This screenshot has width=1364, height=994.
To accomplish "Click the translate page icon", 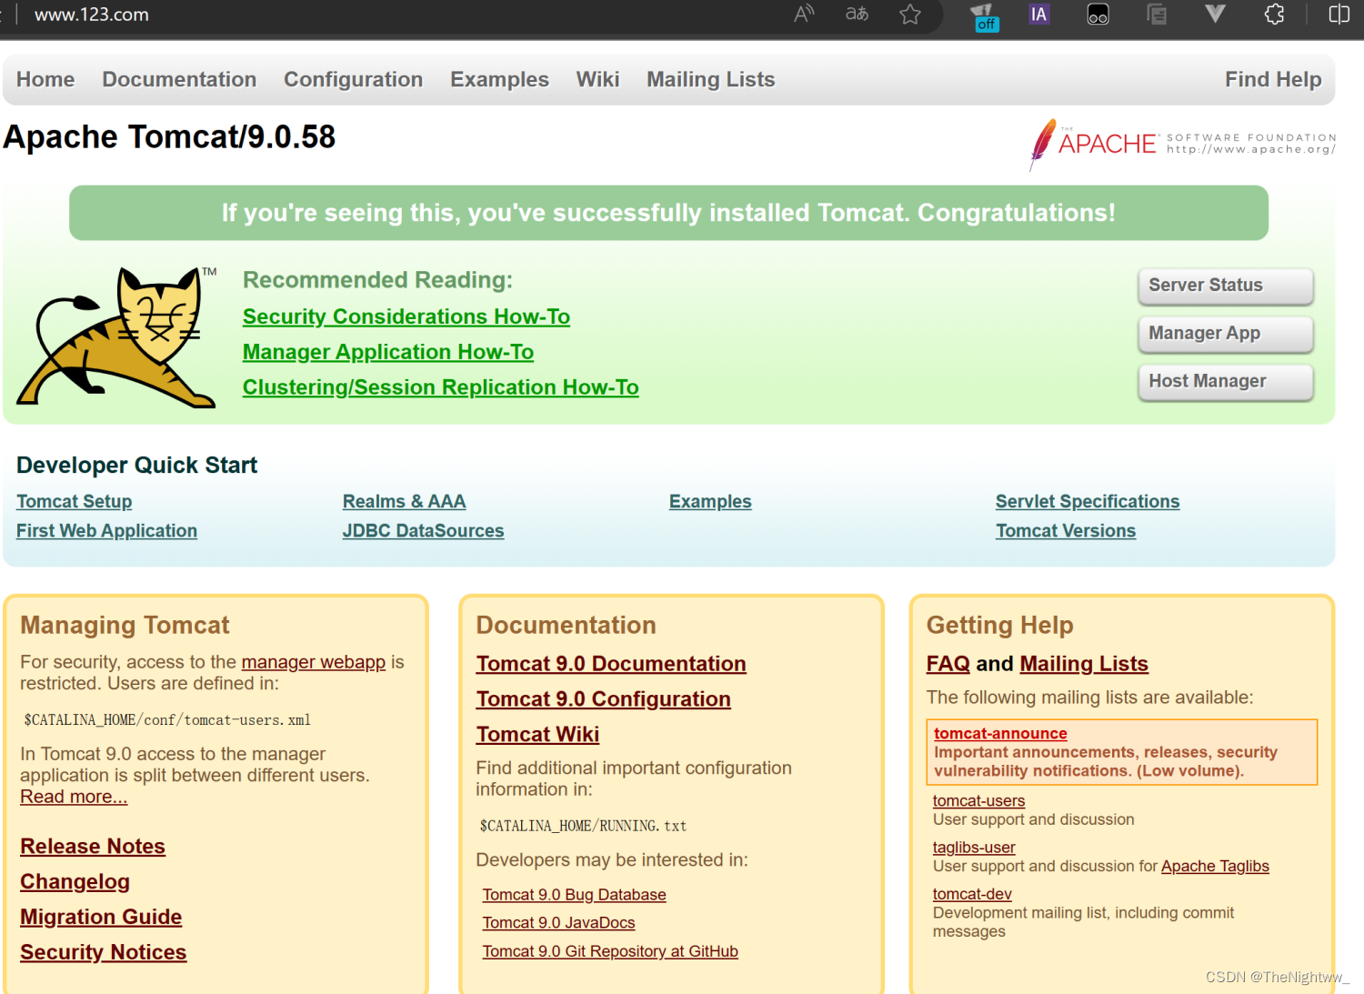I will click(x=857, y=14).
